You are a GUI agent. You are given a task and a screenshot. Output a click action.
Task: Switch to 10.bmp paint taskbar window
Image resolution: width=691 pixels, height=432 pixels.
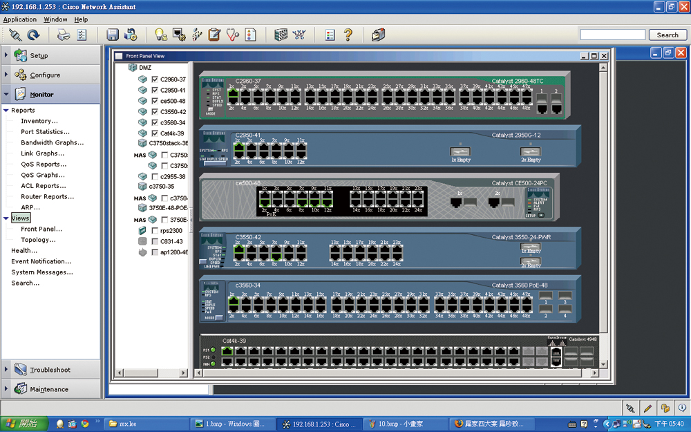pos(406,424)
